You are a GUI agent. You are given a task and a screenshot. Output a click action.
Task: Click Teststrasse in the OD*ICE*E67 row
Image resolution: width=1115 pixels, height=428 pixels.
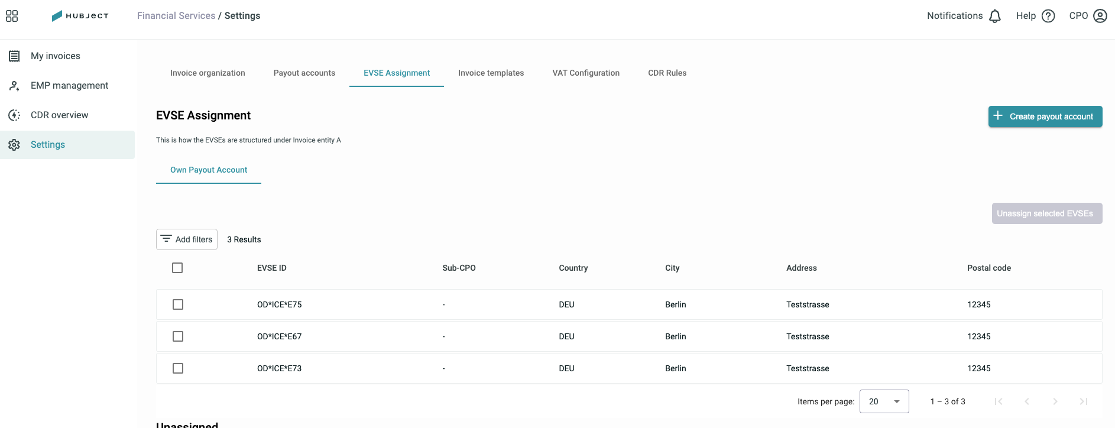pos(808,336)
